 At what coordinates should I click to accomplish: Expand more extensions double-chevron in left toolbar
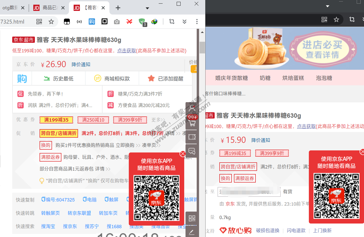[184, 22]
